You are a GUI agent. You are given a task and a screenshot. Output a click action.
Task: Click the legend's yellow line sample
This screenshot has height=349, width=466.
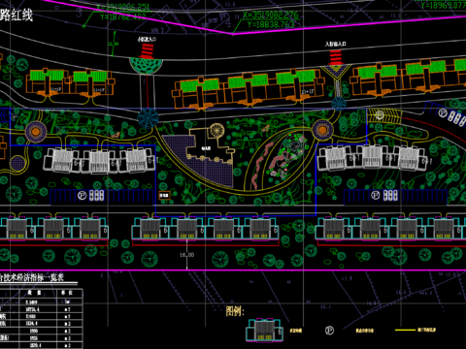point(405,330)
